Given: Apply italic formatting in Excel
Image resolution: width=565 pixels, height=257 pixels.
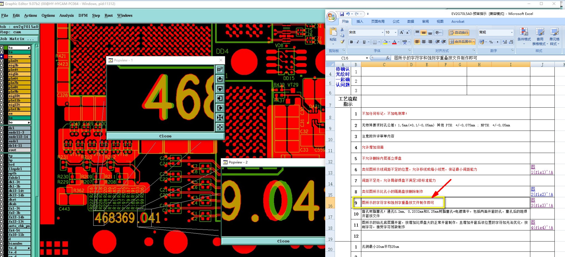Looking at the screenshot, I should pos(358,42).
